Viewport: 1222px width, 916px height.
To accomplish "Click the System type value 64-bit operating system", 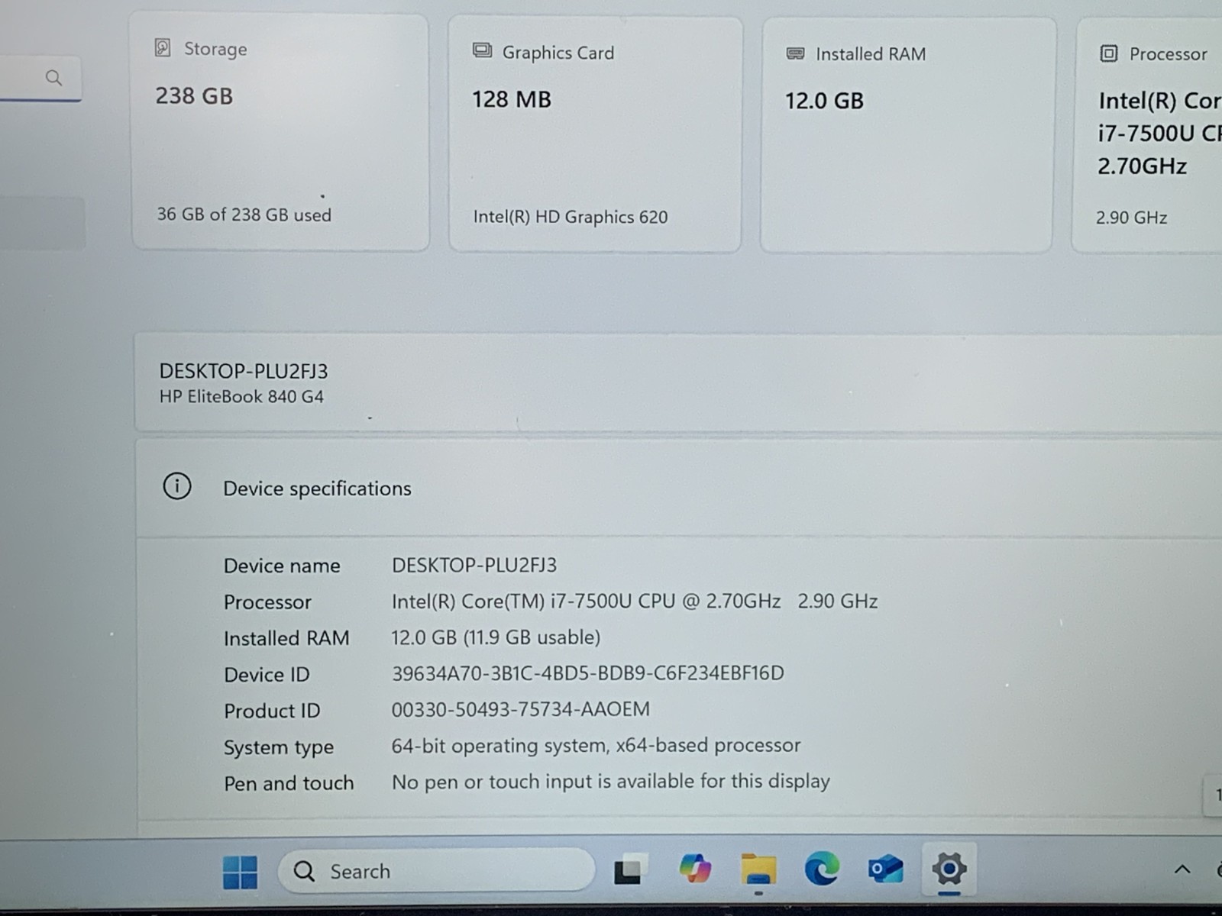I will [596, 745].
